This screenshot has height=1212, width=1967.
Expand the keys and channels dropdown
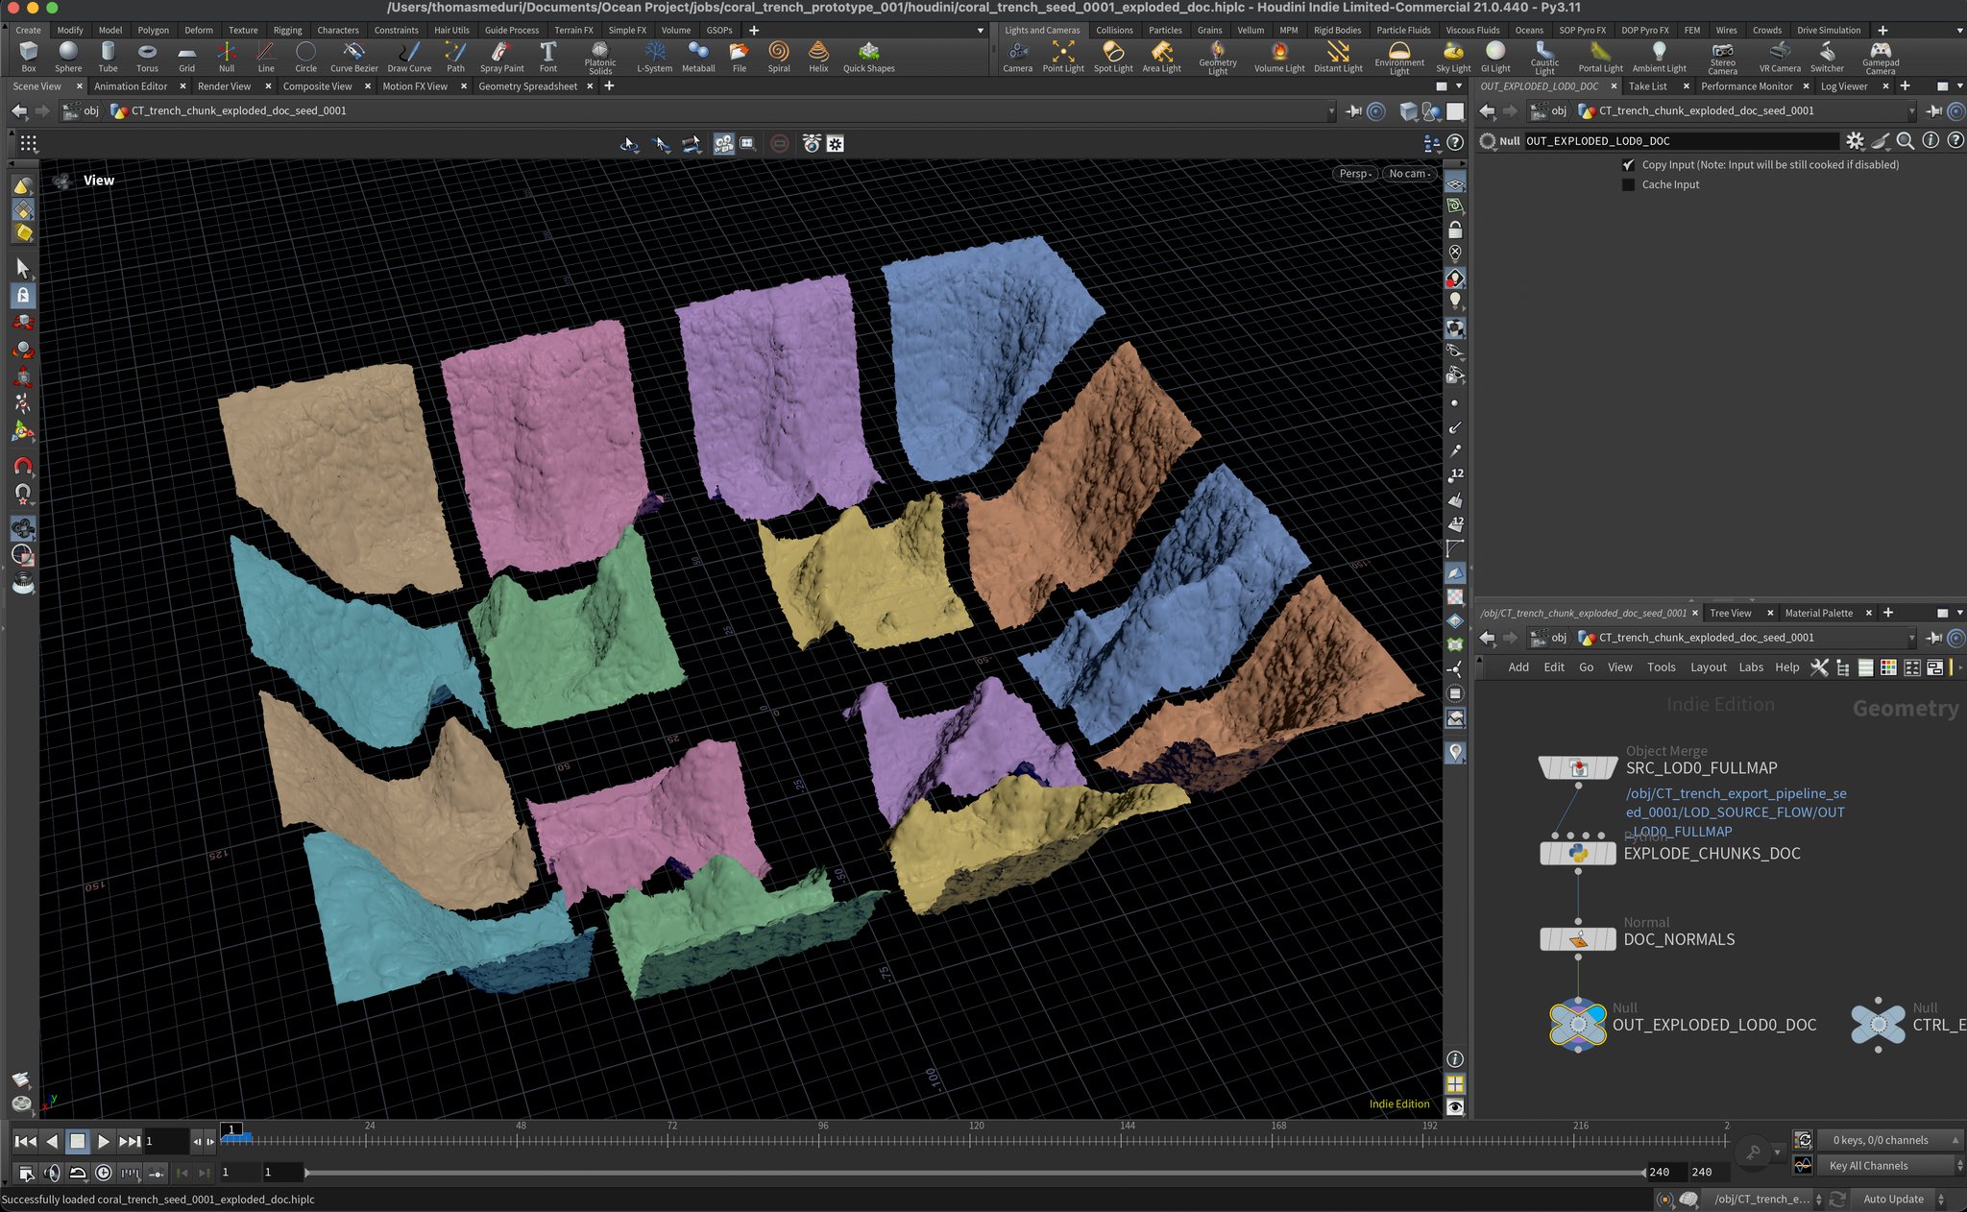1890,1140
